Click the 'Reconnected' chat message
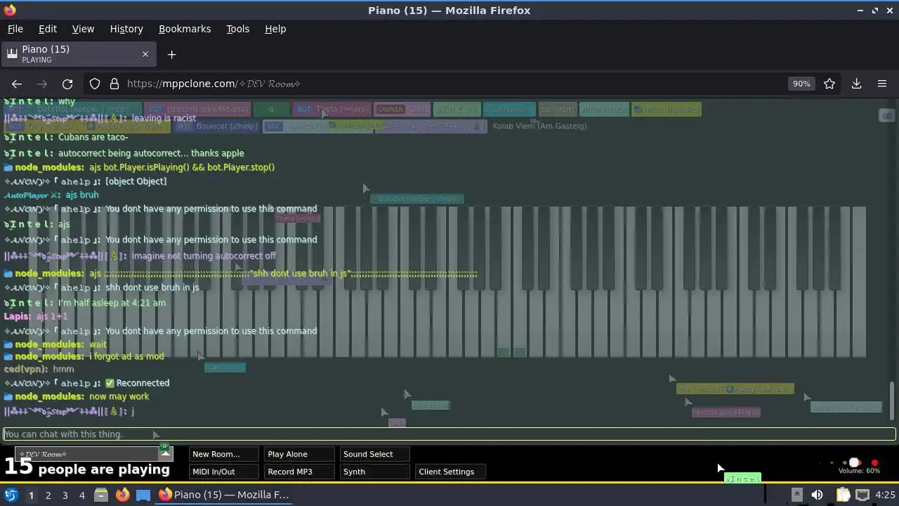The width and height of the screenshot is (899, 506). [137, 383]
